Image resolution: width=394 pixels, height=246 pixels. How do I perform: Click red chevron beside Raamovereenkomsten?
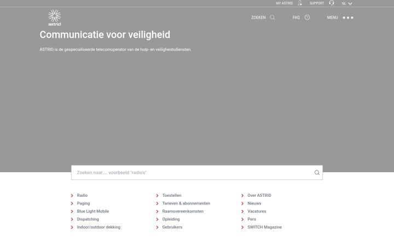tap(157, 212)
